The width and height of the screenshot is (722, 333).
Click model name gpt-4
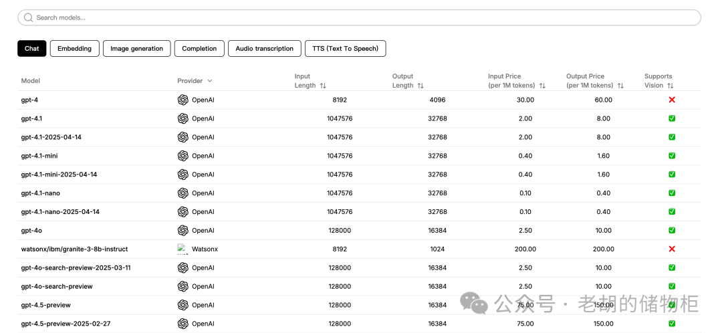tap(29, 100)
